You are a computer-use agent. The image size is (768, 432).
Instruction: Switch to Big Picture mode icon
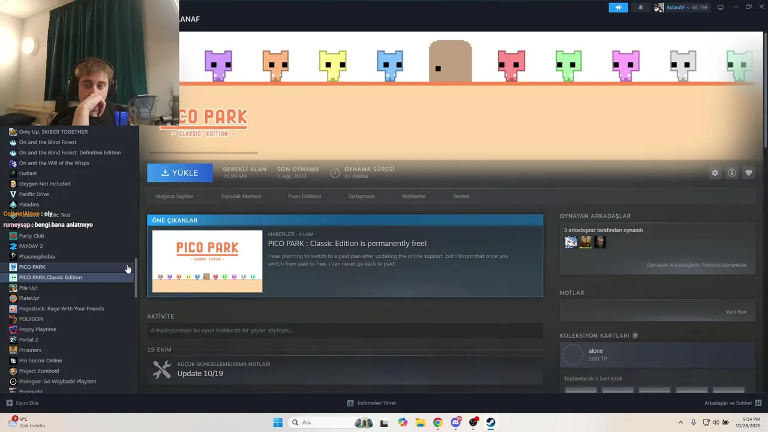721,7
